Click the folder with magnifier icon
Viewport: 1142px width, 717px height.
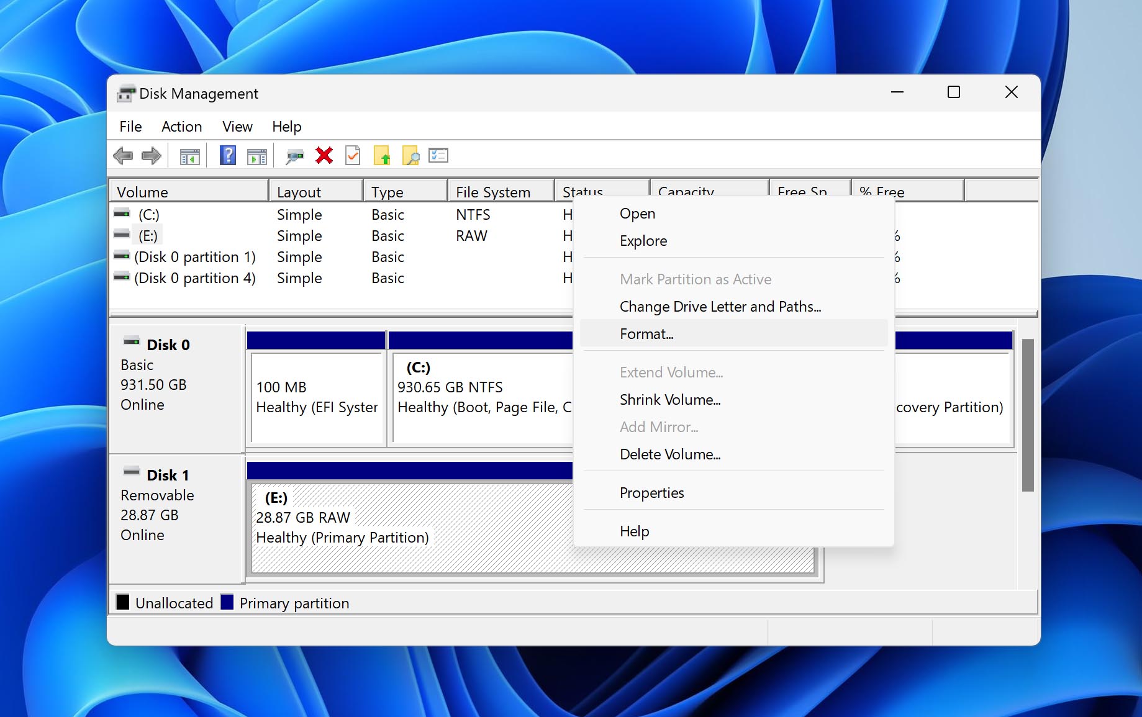click(x=410, y=156)
